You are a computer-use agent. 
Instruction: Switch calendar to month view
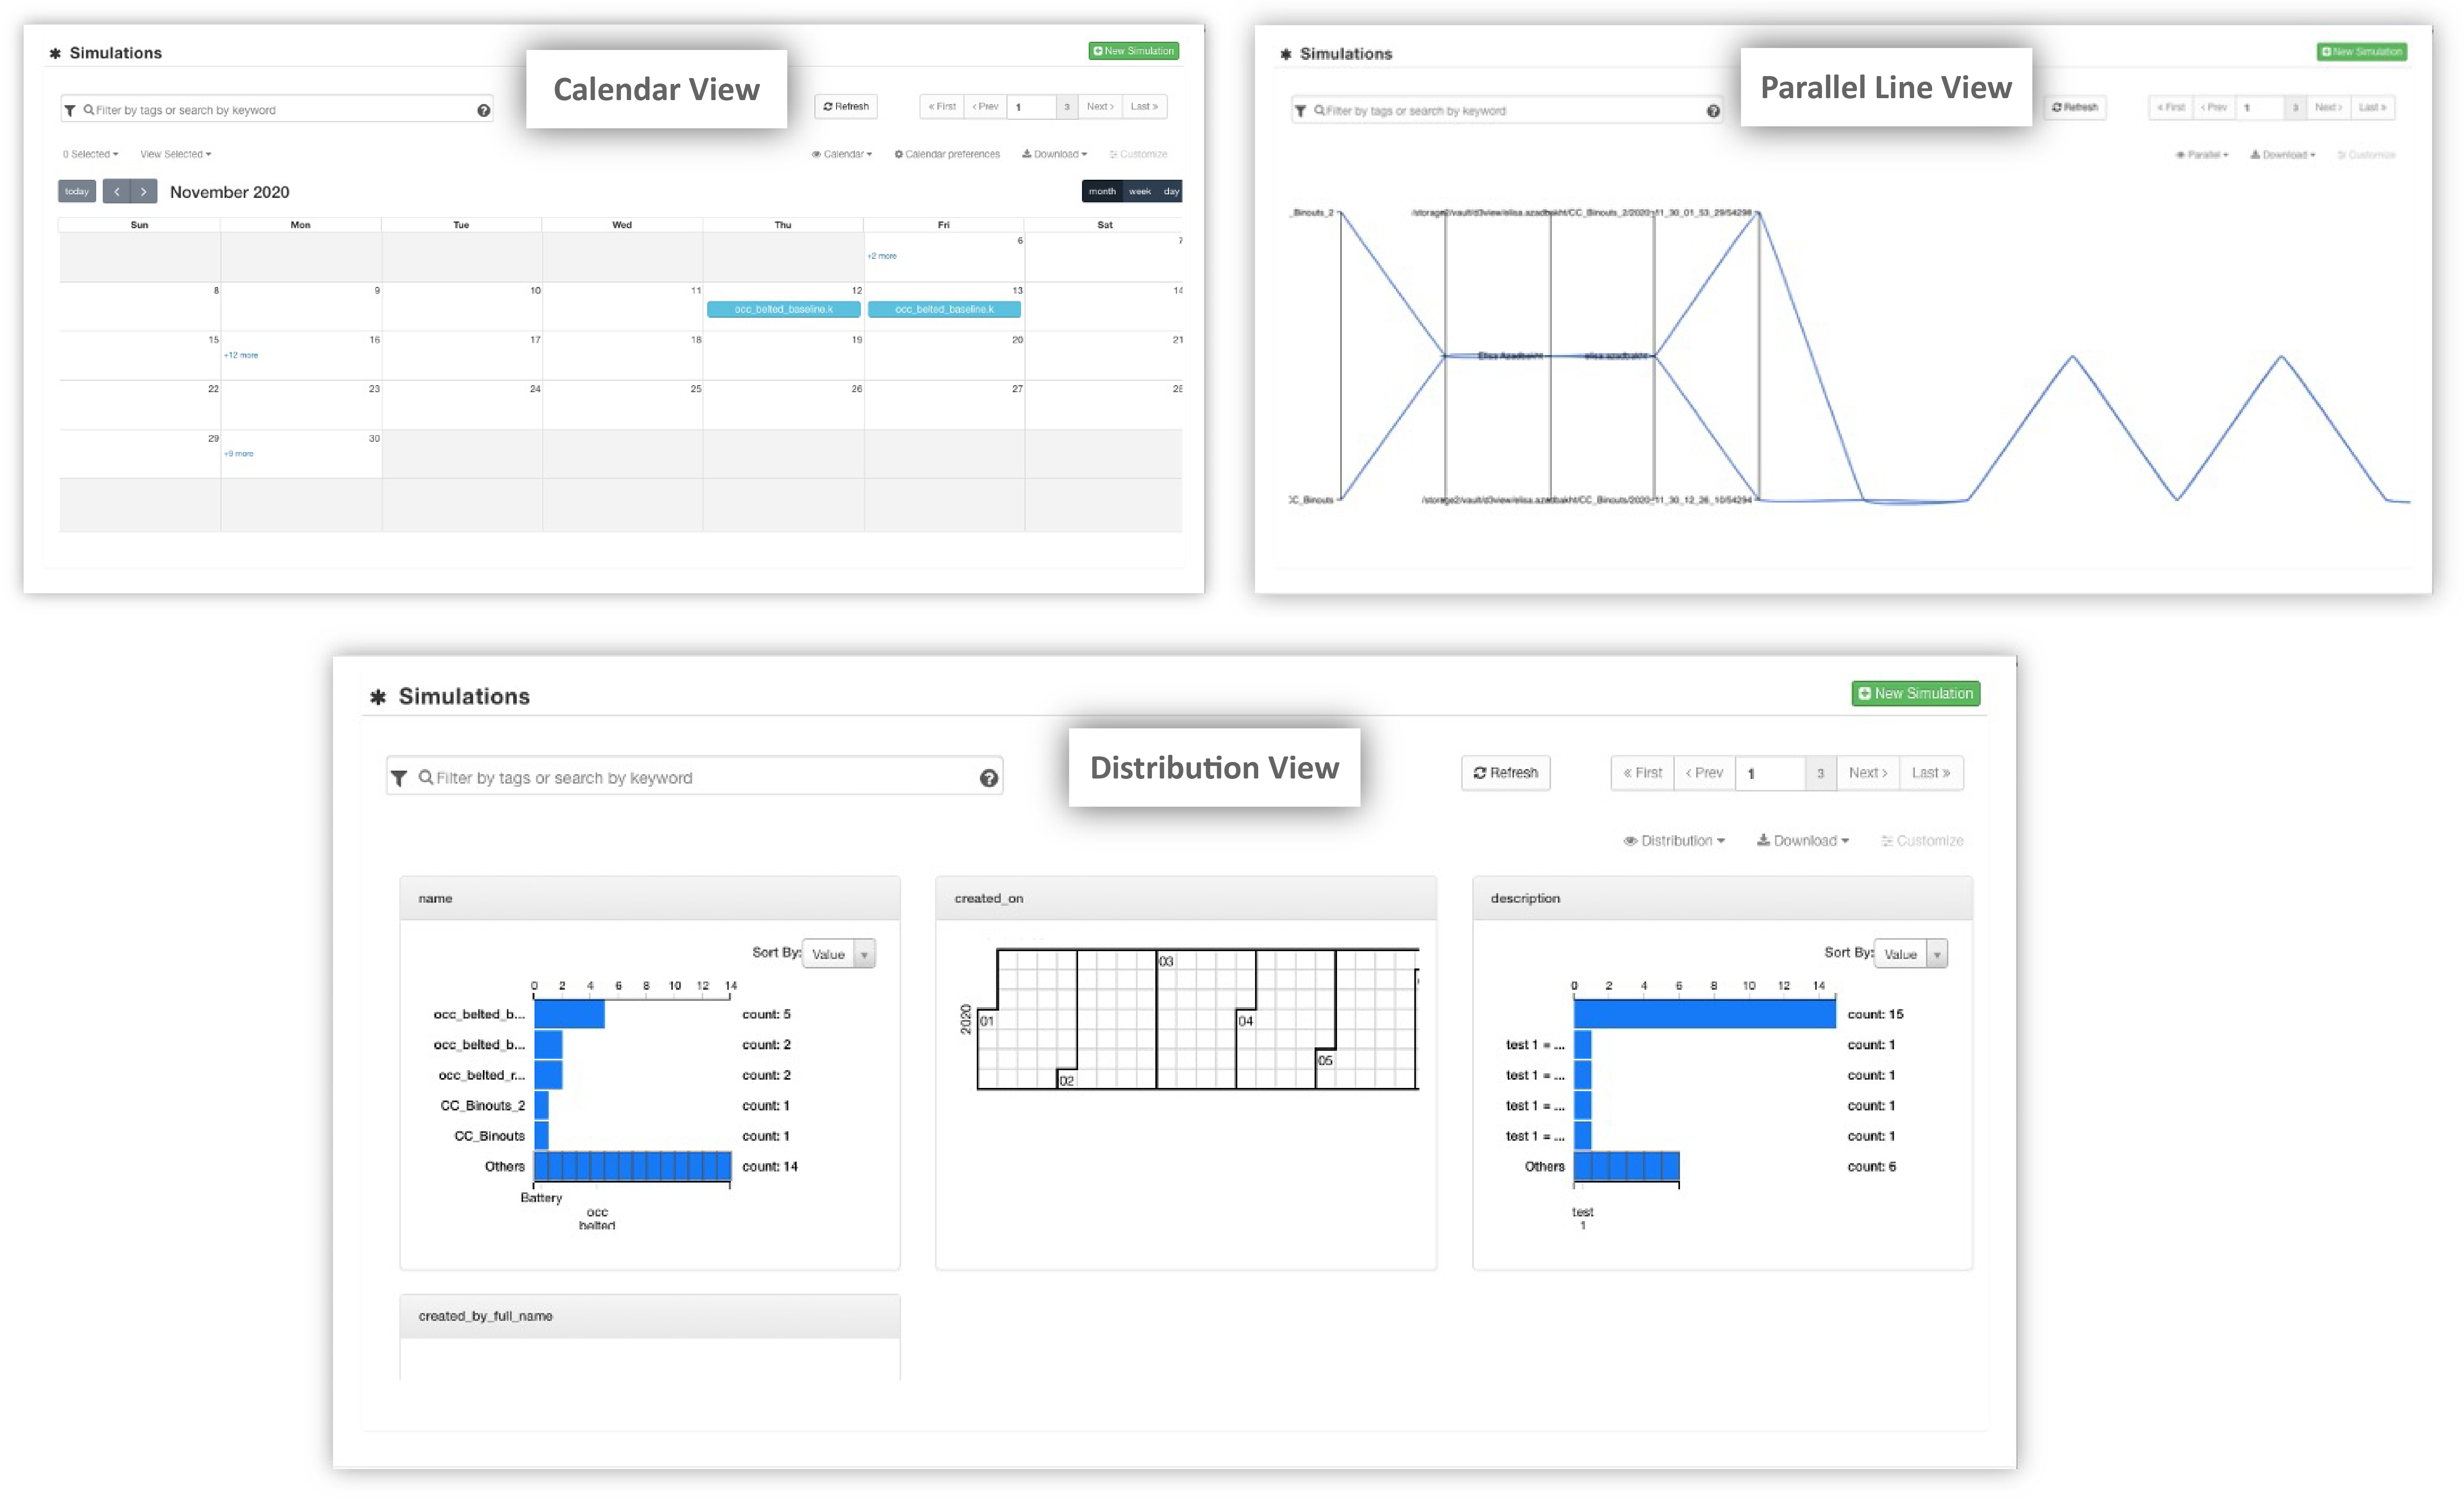1102,191
